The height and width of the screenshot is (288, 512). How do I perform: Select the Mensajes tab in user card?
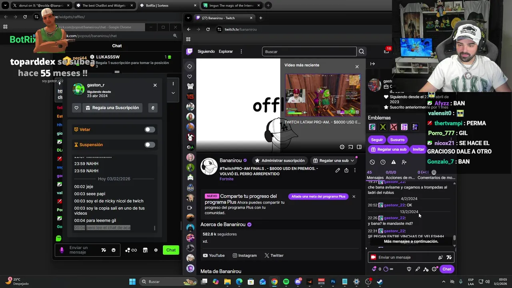point(375,175)
